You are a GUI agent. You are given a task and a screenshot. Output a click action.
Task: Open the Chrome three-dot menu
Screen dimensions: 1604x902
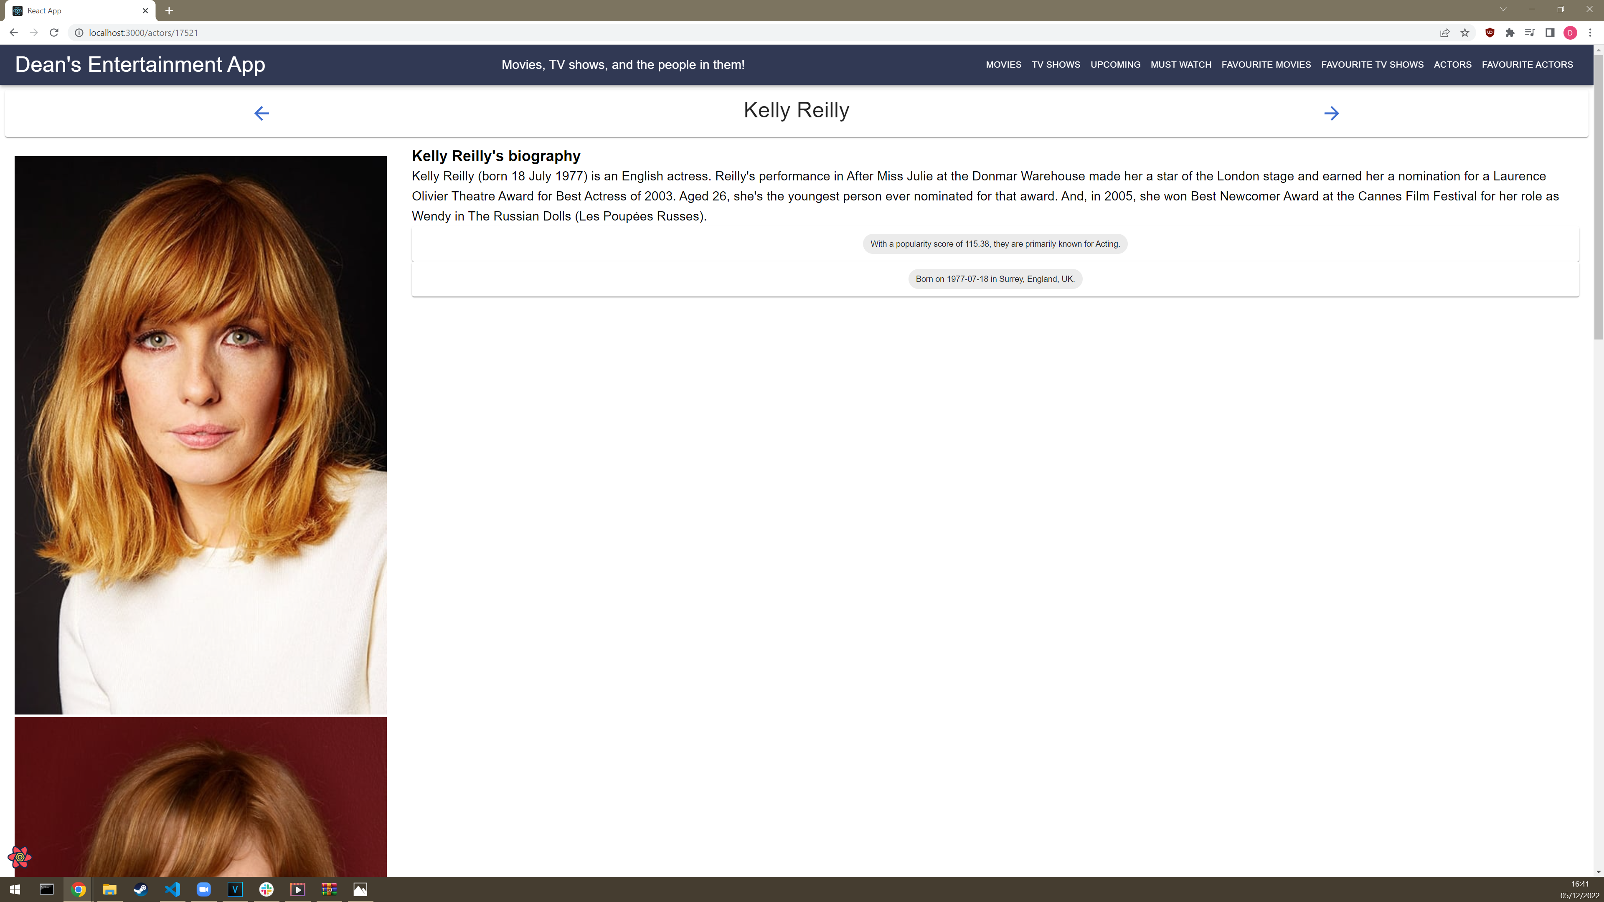[1590, 33]
